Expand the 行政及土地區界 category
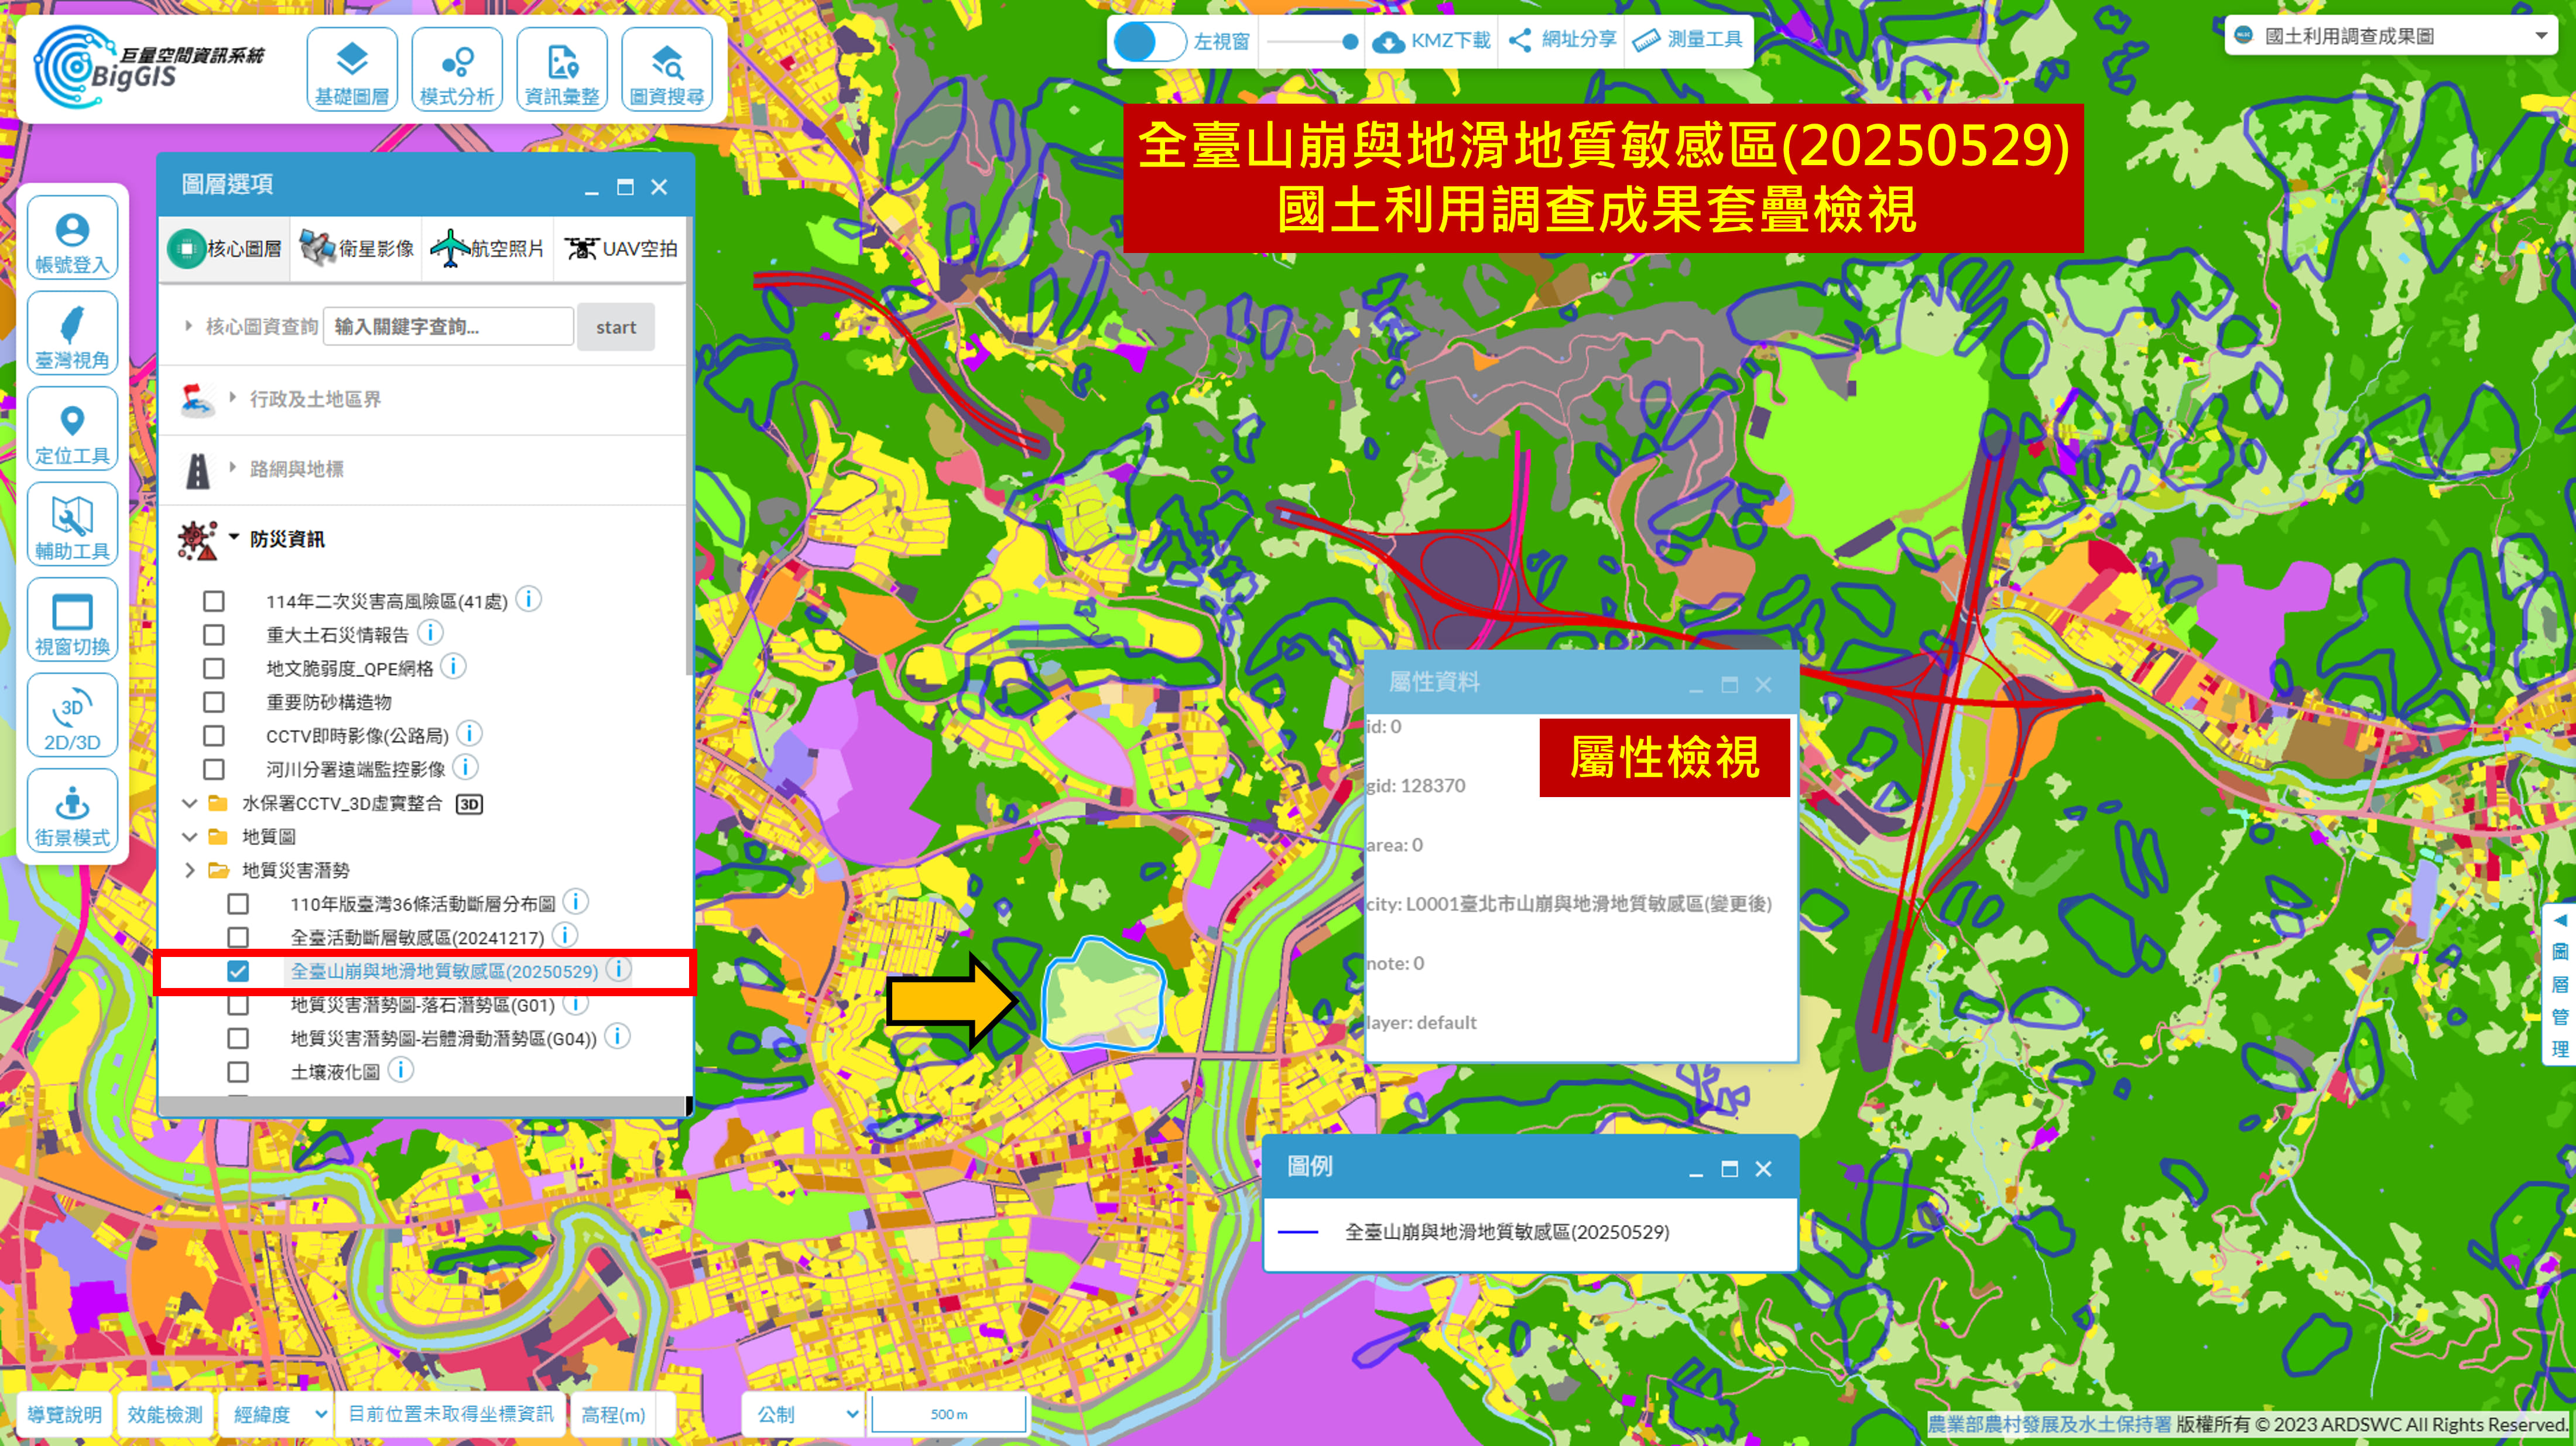Image resolution: width=2576 pixels, height=1446 pixels. 314,399
